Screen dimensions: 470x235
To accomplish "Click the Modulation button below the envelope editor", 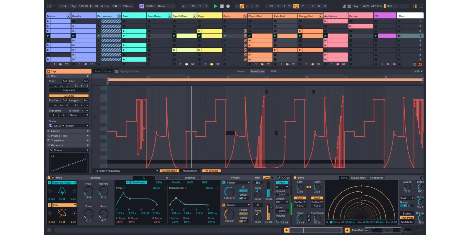I will pyautogui.click(x=190, y=171).
